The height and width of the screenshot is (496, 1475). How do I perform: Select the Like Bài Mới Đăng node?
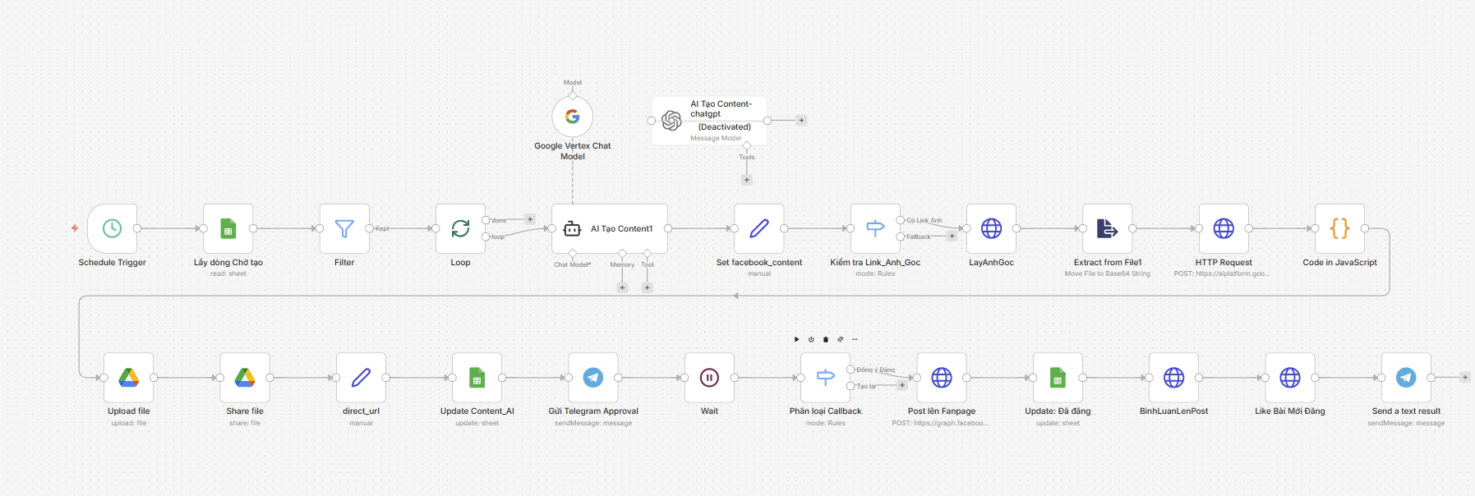1289,378
